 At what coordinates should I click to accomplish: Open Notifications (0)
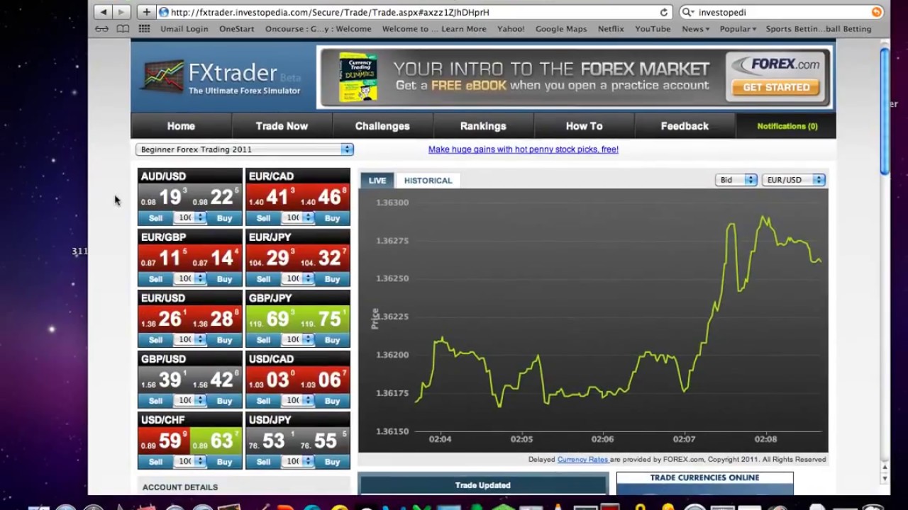click(x=787, y=126)
